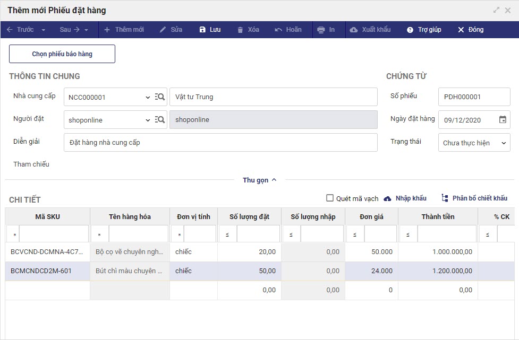The height and width of the screenshot is (340, 519).
Task: Expand the Người đặt dropdown
Action: [148, 120]
